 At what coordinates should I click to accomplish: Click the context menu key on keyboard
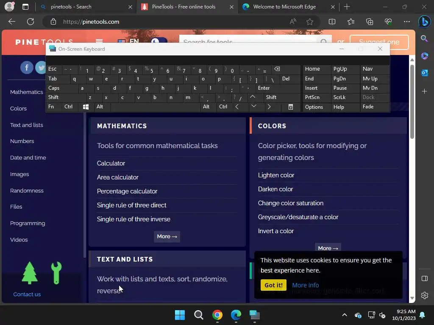pos(291,107)
